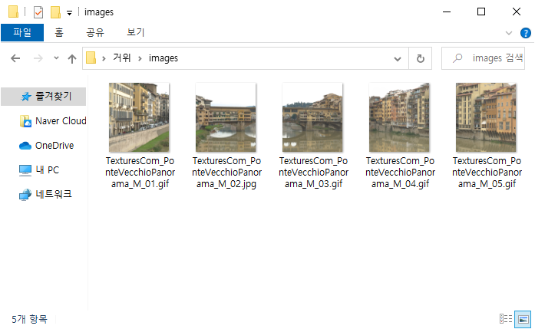535x329 pixels.
Task: Click the file name TexturesCom_PonteVecchioPanorama_M_05.gif
Action: (487, 173)
